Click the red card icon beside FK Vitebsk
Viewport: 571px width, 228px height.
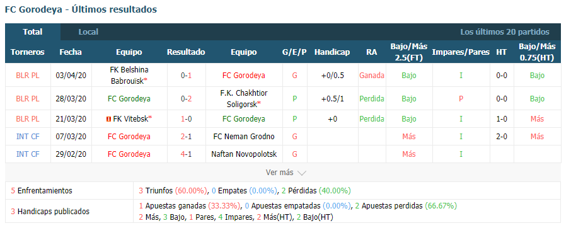[x=108, y=119]
